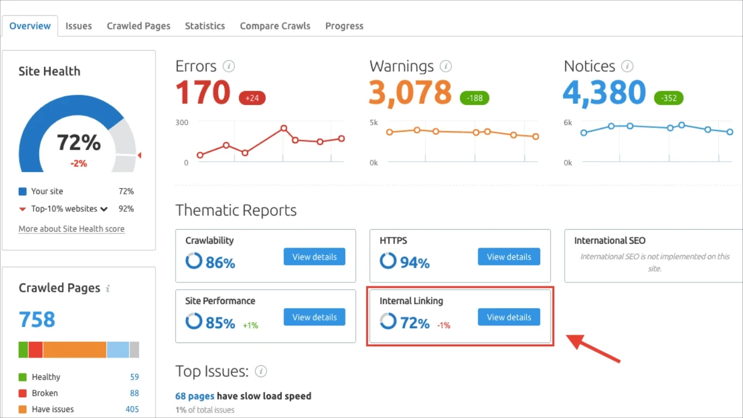The height and width of the screenshot is (418, 743).
Task: Open the Compare Crawls tab
Action: tap(275, 26)
